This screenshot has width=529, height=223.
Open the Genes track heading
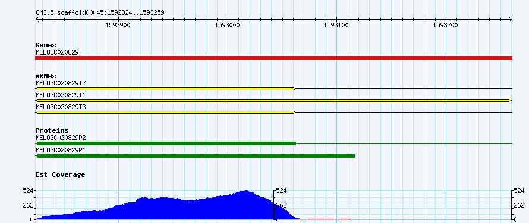[46, 45]
